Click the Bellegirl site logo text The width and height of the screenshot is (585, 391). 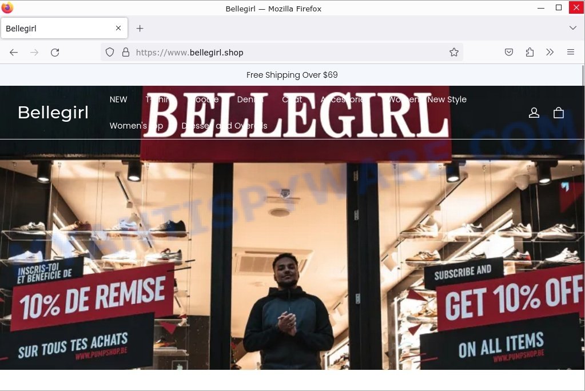pyautogui.click(x=53, y=113)
